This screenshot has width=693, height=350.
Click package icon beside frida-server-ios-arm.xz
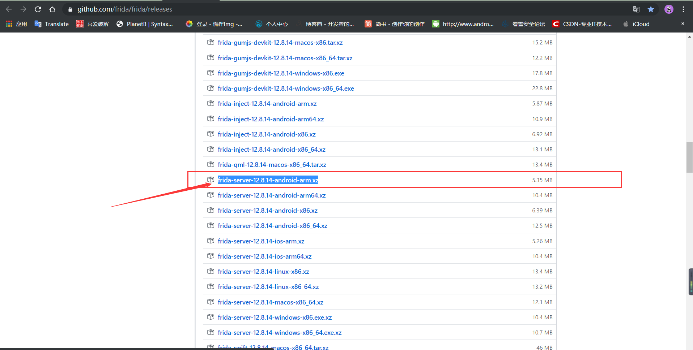click(211, 241)
